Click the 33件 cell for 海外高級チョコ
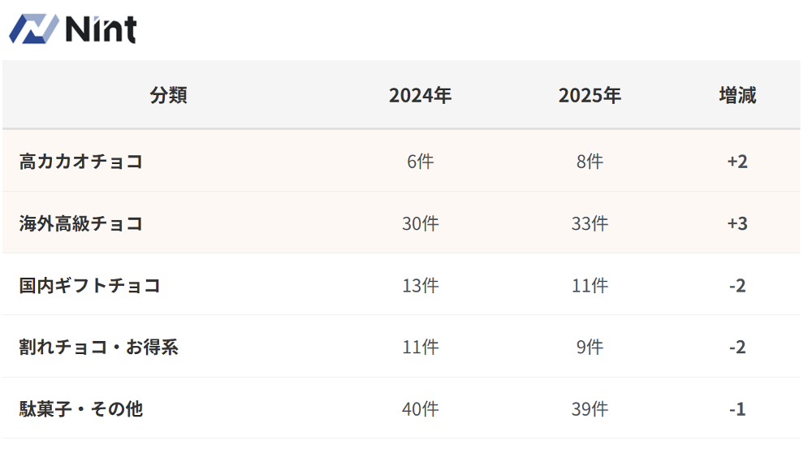This screenshot has width=812, height=458. tap(590, 223)
